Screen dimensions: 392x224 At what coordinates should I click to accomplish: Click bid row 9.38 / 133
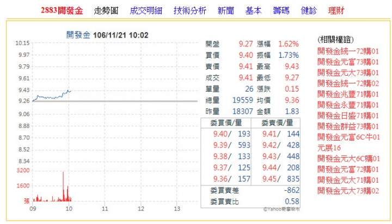(x=231, y=156)
